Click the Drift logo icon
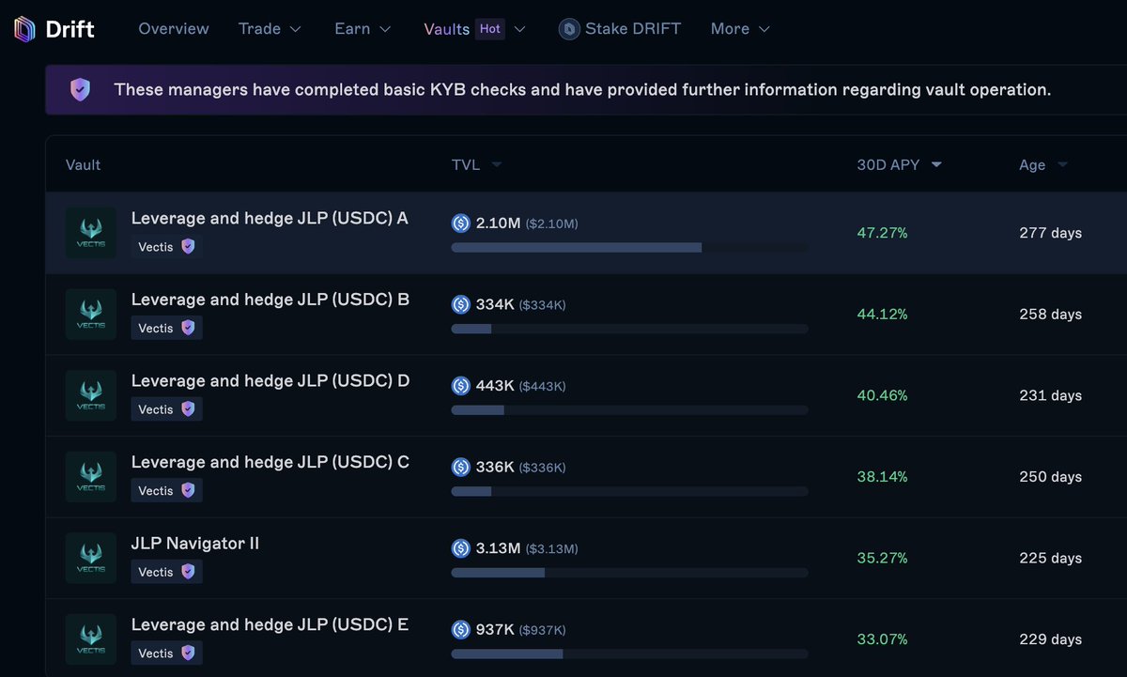1127x677 pixels. pos(24,29)
